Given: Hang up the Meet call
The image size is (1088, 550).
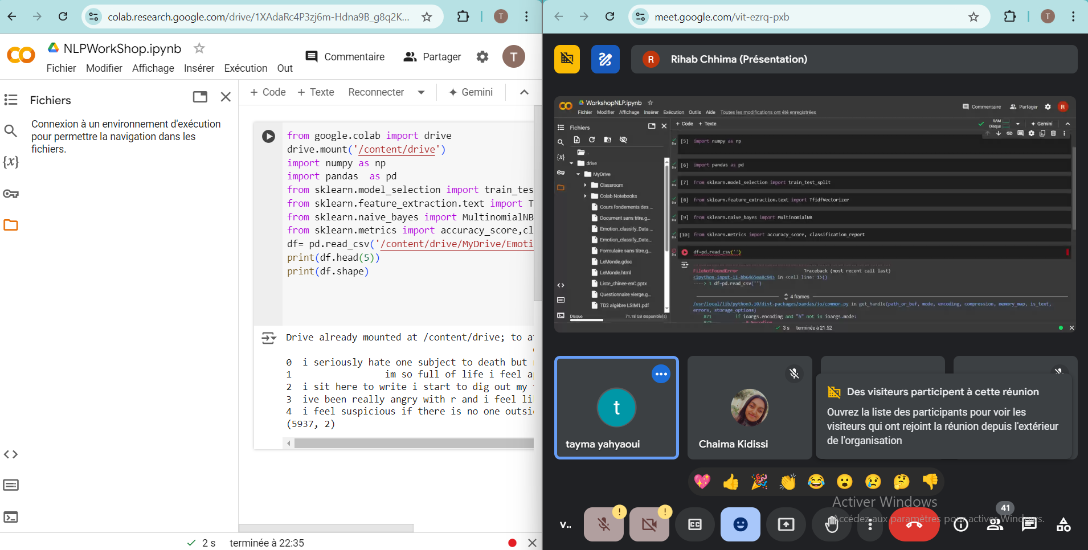Looking at the screenshot, I should tap(914, 524).
